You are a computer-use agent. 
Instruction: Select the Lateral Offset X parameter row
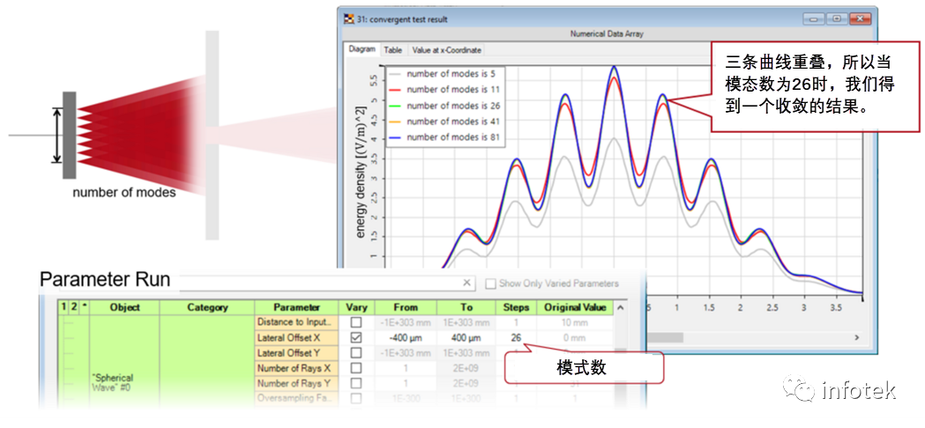click(296, 338)
